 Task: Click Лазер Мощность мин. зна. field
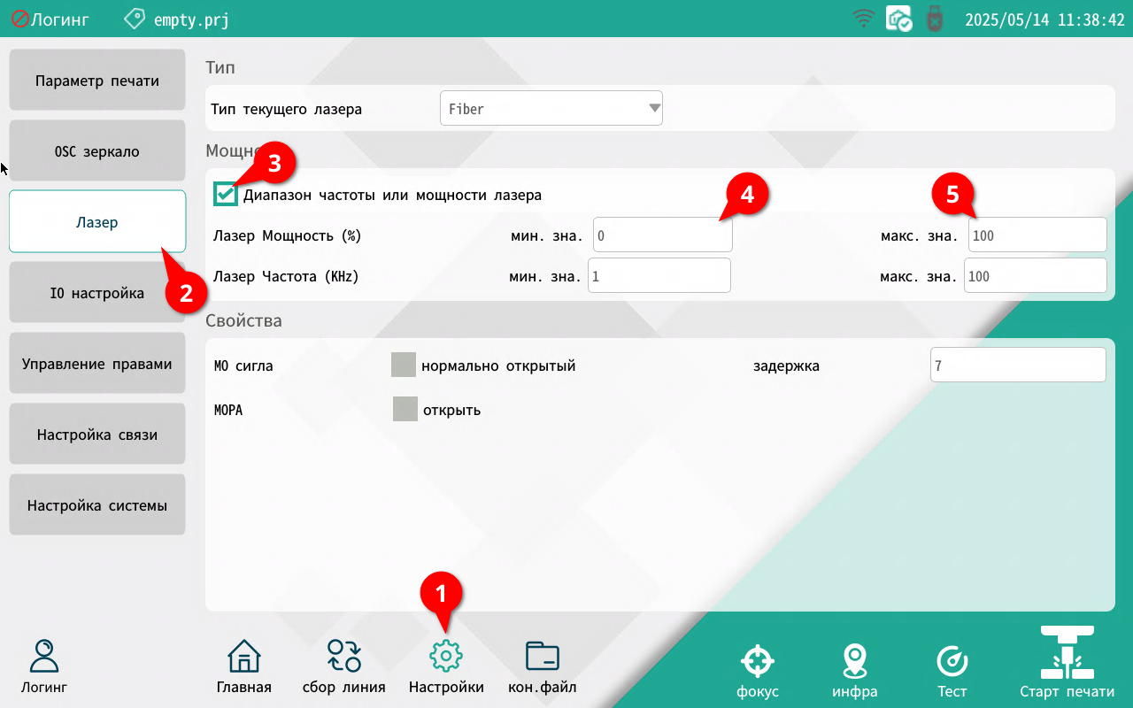(x=662, y=236)
